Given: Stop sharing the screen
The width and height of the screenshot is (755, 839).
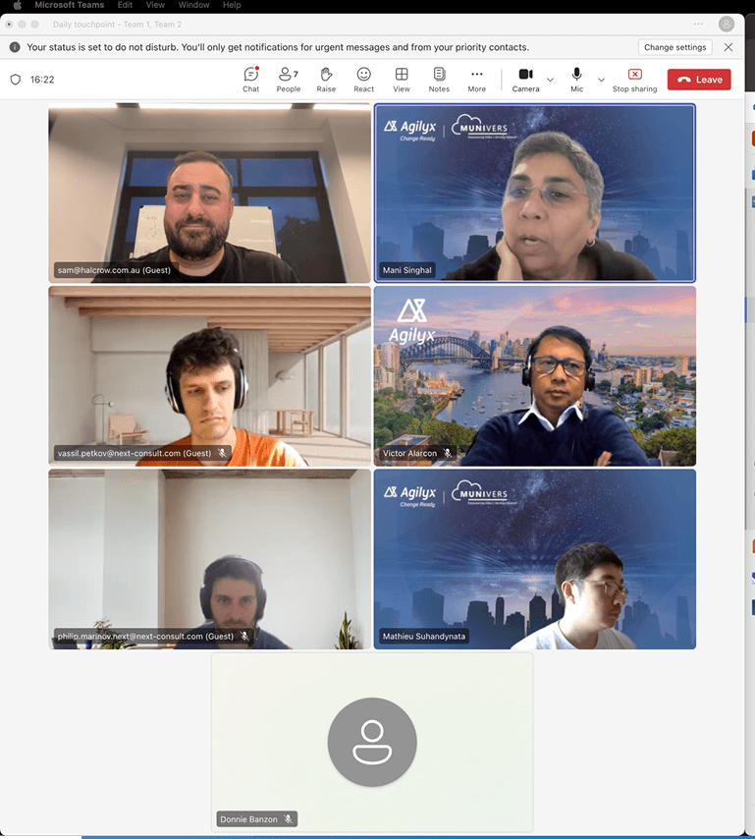Looking at the screenshot, I should point(634,80).
